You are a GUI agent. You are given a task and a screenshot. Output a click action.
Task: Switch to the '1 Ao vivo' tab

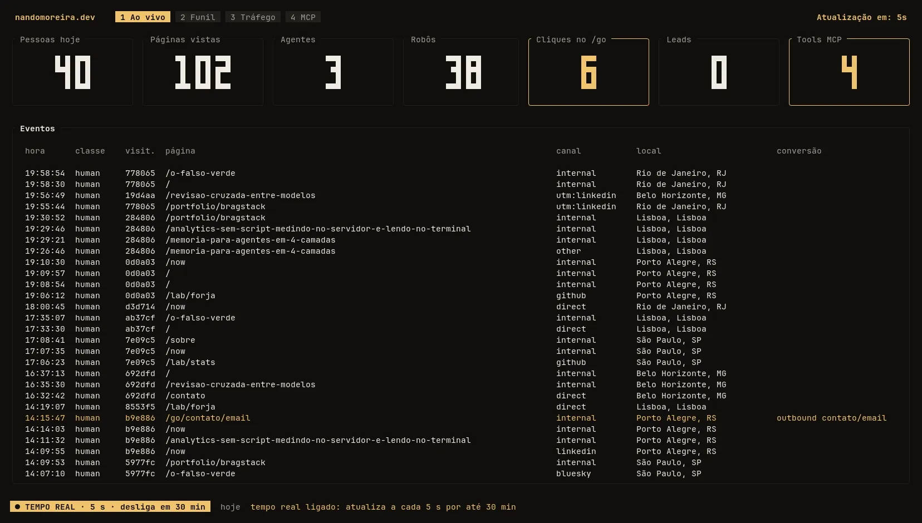coord(143,17)
